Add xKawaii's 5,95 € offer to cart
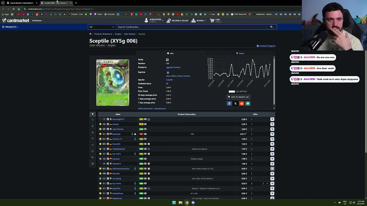Image resolution: width=367 pixels, height=206 pixels. [x=272, y=124]
